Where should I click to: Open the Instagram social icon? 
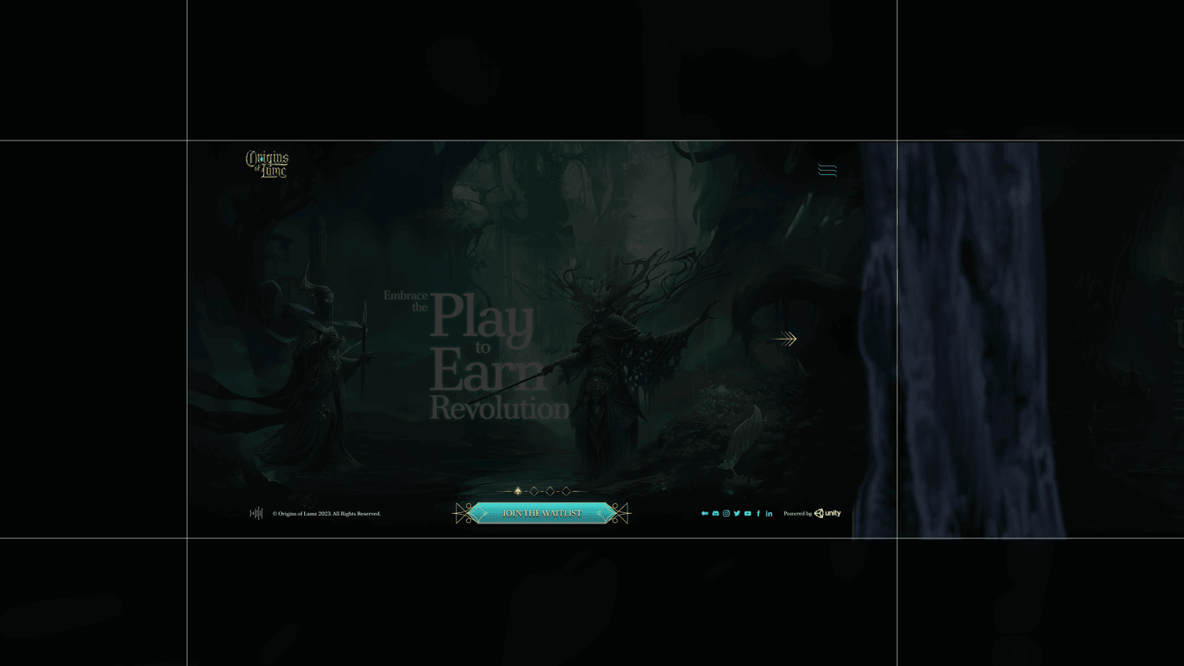click(726, 513)
